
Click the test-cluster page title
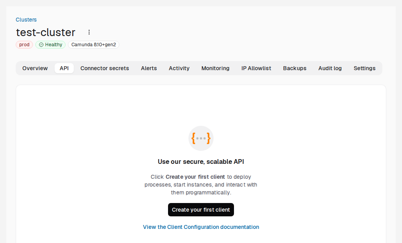point(46,33)
